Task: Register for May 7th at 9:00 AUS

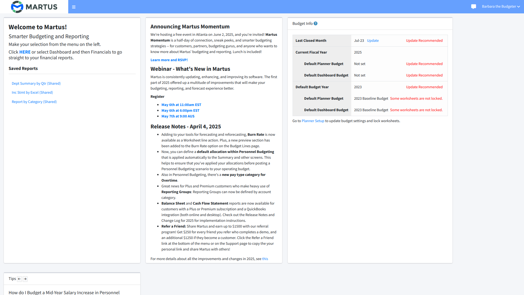Action: (178, 116)
